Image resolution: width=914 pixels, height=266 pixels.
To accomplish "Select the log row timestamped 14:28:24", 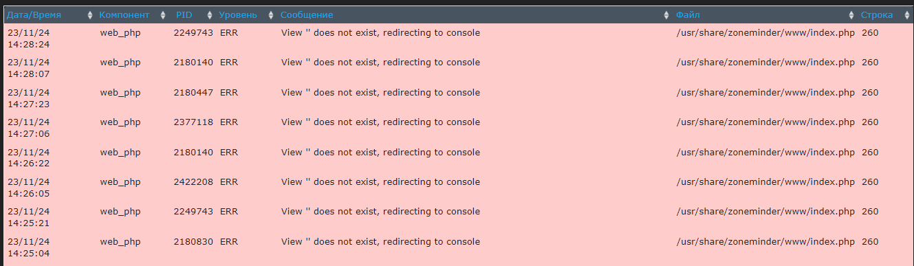I will 457,38.
